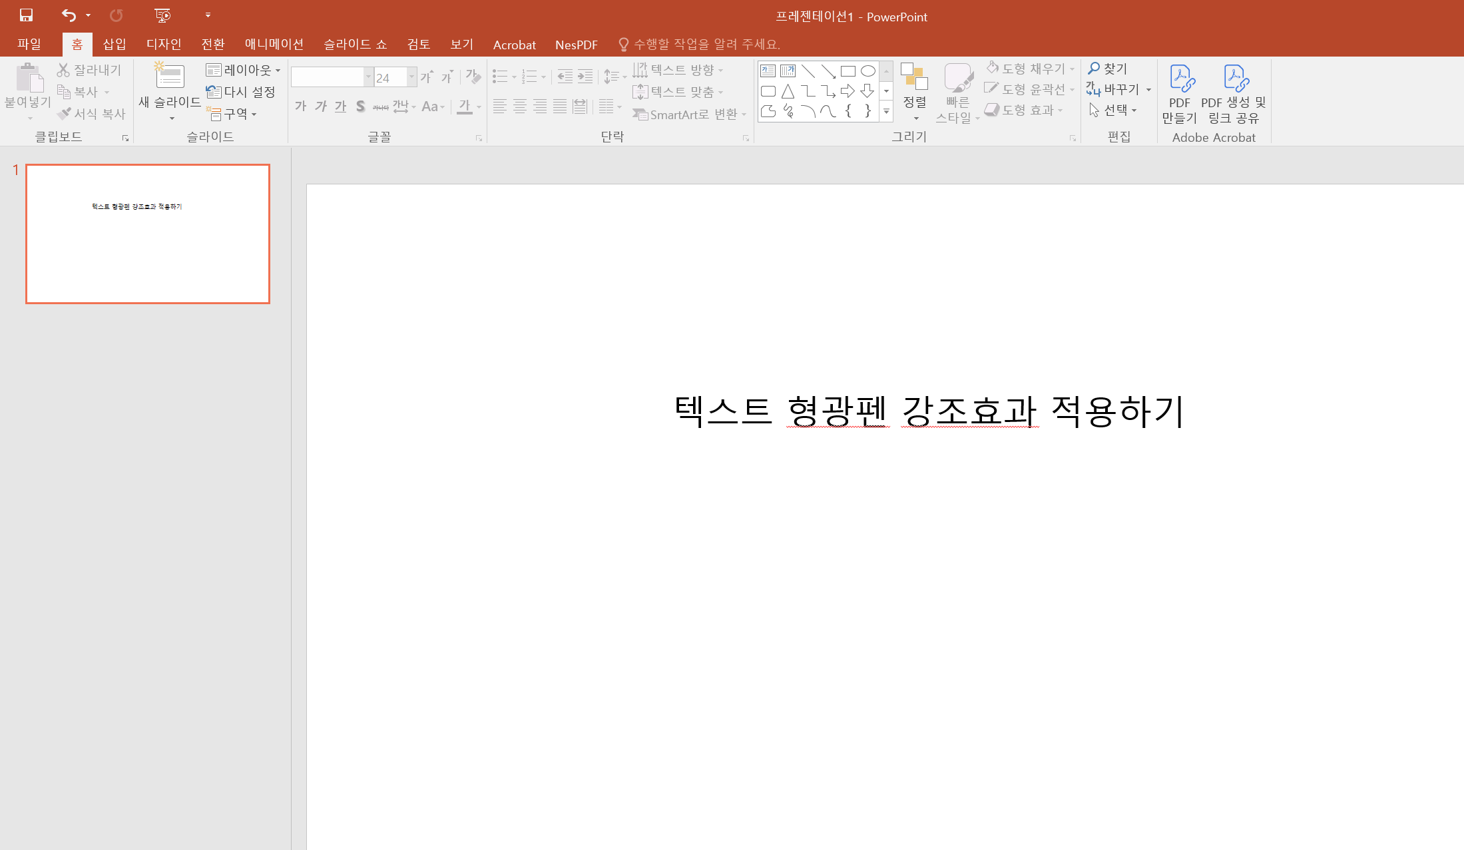Switch to the 애니메이션 tab
1464x850 pixels.
coord(274,44)
